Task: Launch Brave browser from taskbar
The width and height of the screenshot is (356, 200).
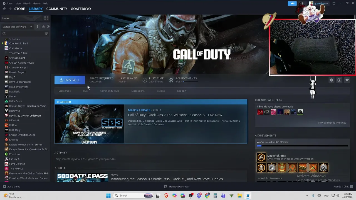Action: pyautogui.click(x=166, y=196)
